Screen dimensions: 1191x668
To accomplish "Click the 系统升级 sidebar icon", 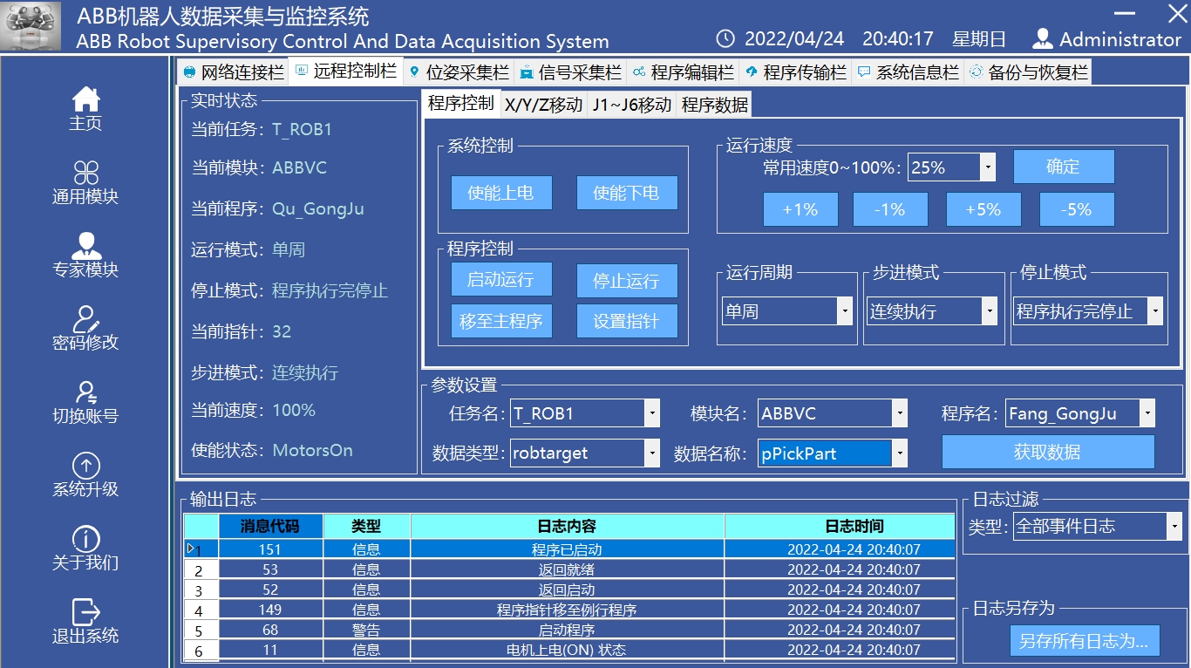I will [85, 466].
